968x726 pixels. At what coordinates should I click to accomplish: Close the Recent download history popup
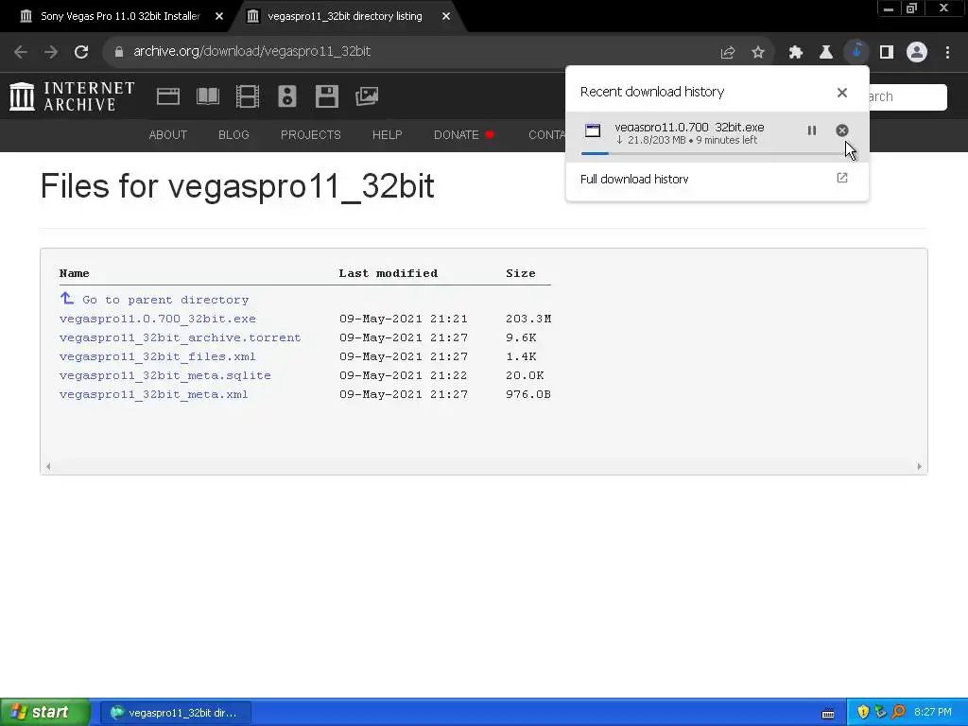842,93
